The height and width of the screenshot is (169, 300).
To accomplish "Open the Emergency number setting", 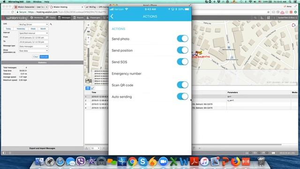I will [150, 74].
